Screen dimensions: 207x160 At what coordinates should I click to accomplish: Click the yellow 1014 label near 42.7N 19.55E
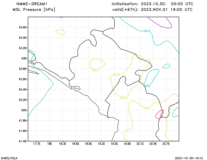coord(117,75)
